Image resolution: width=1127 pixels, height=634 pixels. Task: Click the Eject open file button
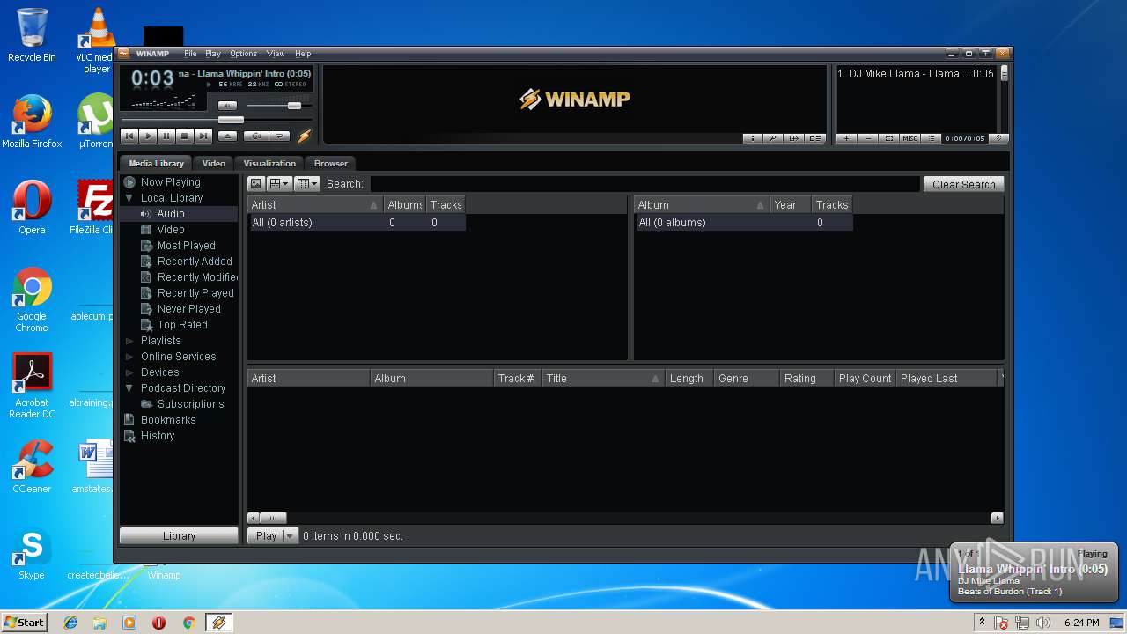coord(227,136)
